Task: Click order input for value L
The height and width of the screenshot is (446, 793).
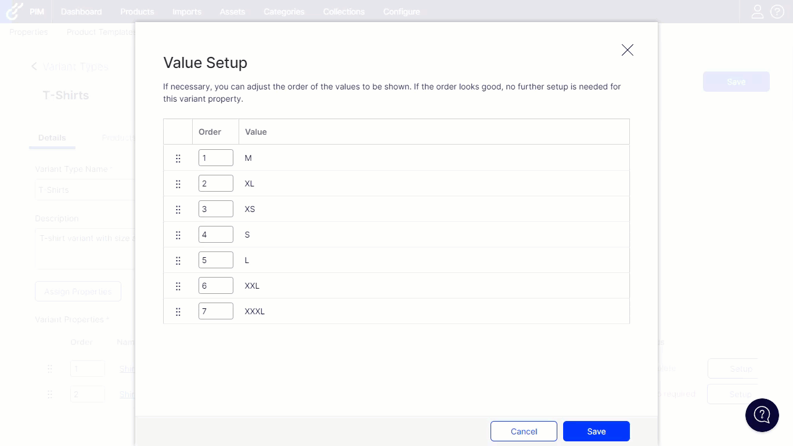Action: pyautogui.click(x=215, y=260)
